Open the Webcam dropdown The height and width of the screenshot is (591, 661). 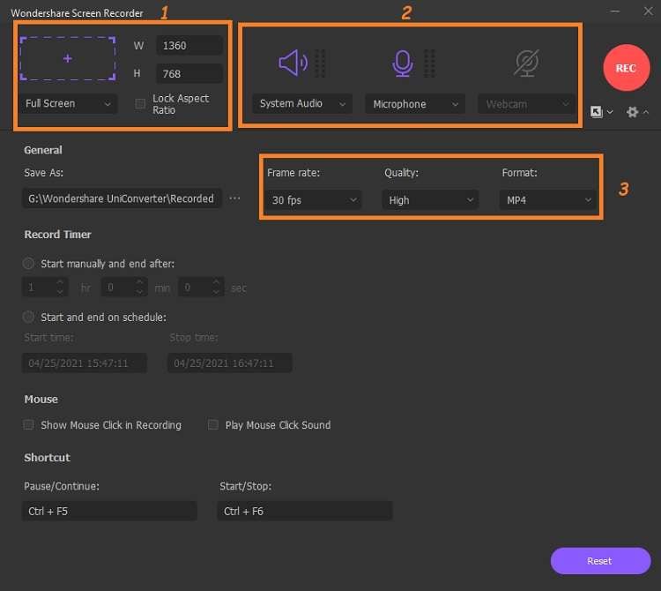526,104
